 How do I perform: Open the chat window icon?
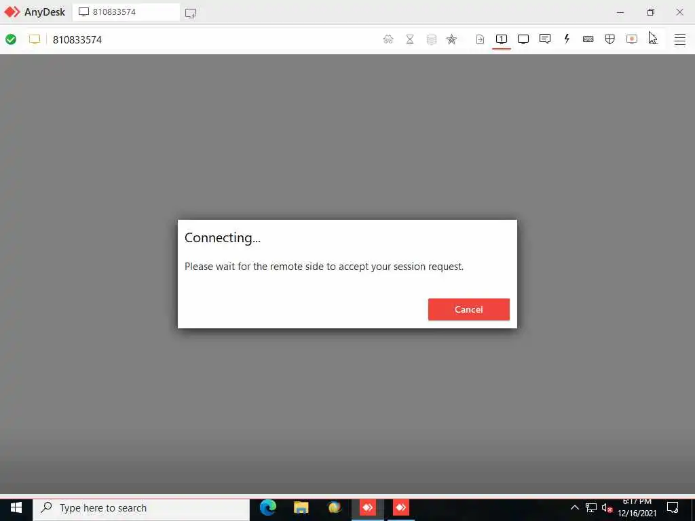coord(545,39)
